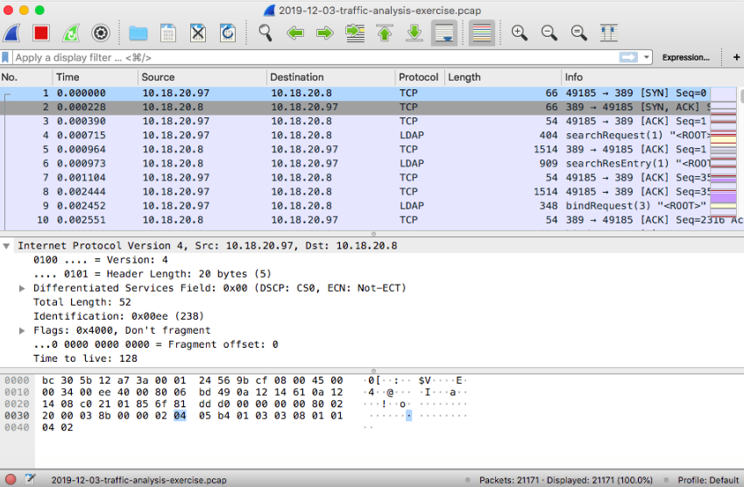Click the intelligent scrollbar minimap
The image size is (744, 487).
click(x=723, y=152)
